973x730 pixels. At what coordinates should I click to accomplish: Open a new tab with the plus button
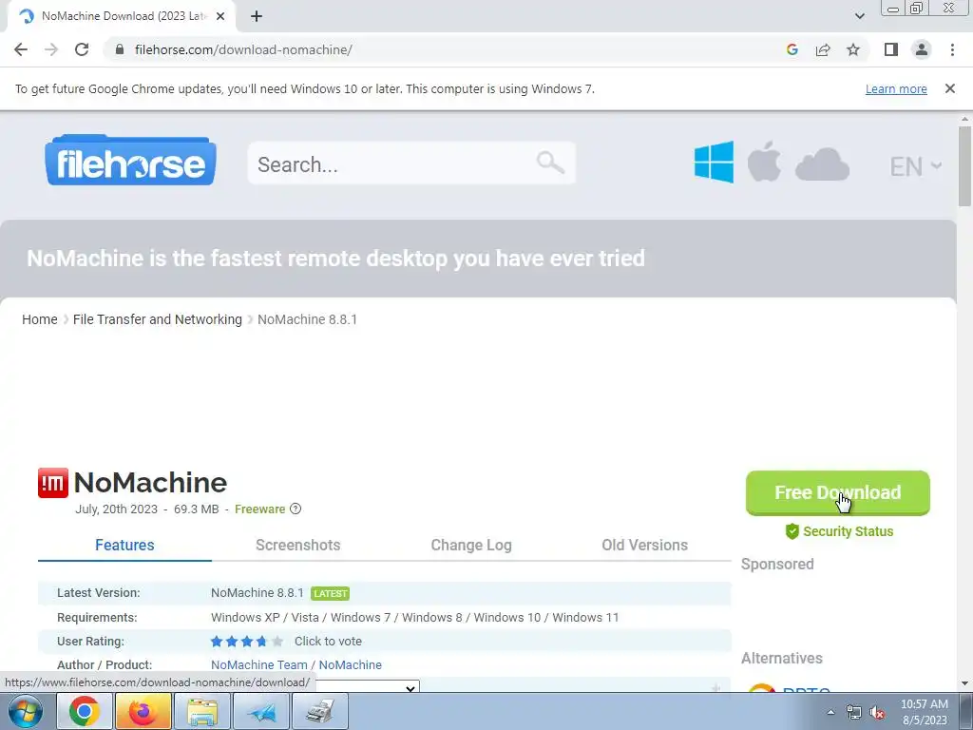click(257, 16)
